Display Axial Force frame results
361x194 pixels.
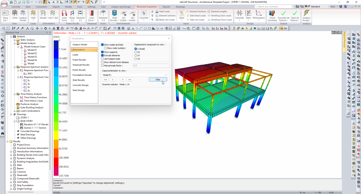[x=64, y=15]
